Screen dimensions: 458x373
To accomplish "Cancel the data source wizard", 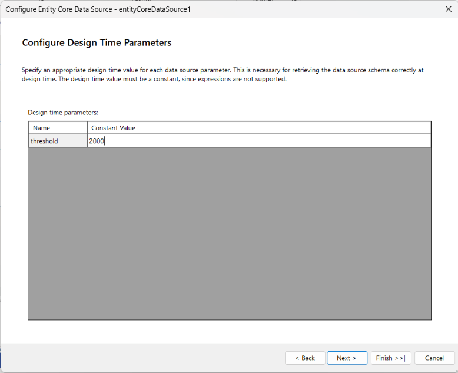I will click(x=434, y=358).
